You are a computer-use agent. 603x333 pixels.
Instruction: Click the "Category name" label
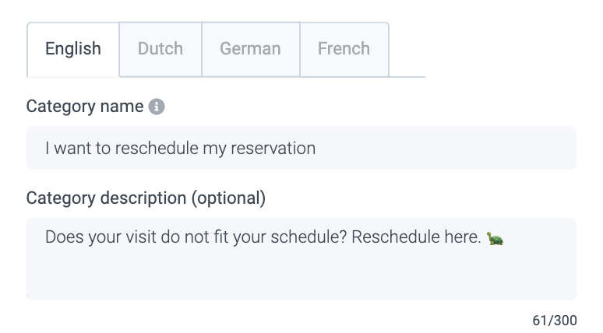coord(85,107)
